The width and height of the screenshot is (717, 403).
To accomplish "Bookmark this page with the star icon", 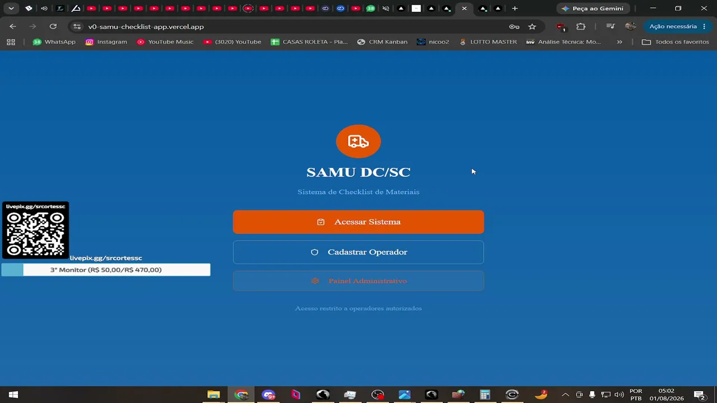I will pyautogui.click(x=532, y=26).
